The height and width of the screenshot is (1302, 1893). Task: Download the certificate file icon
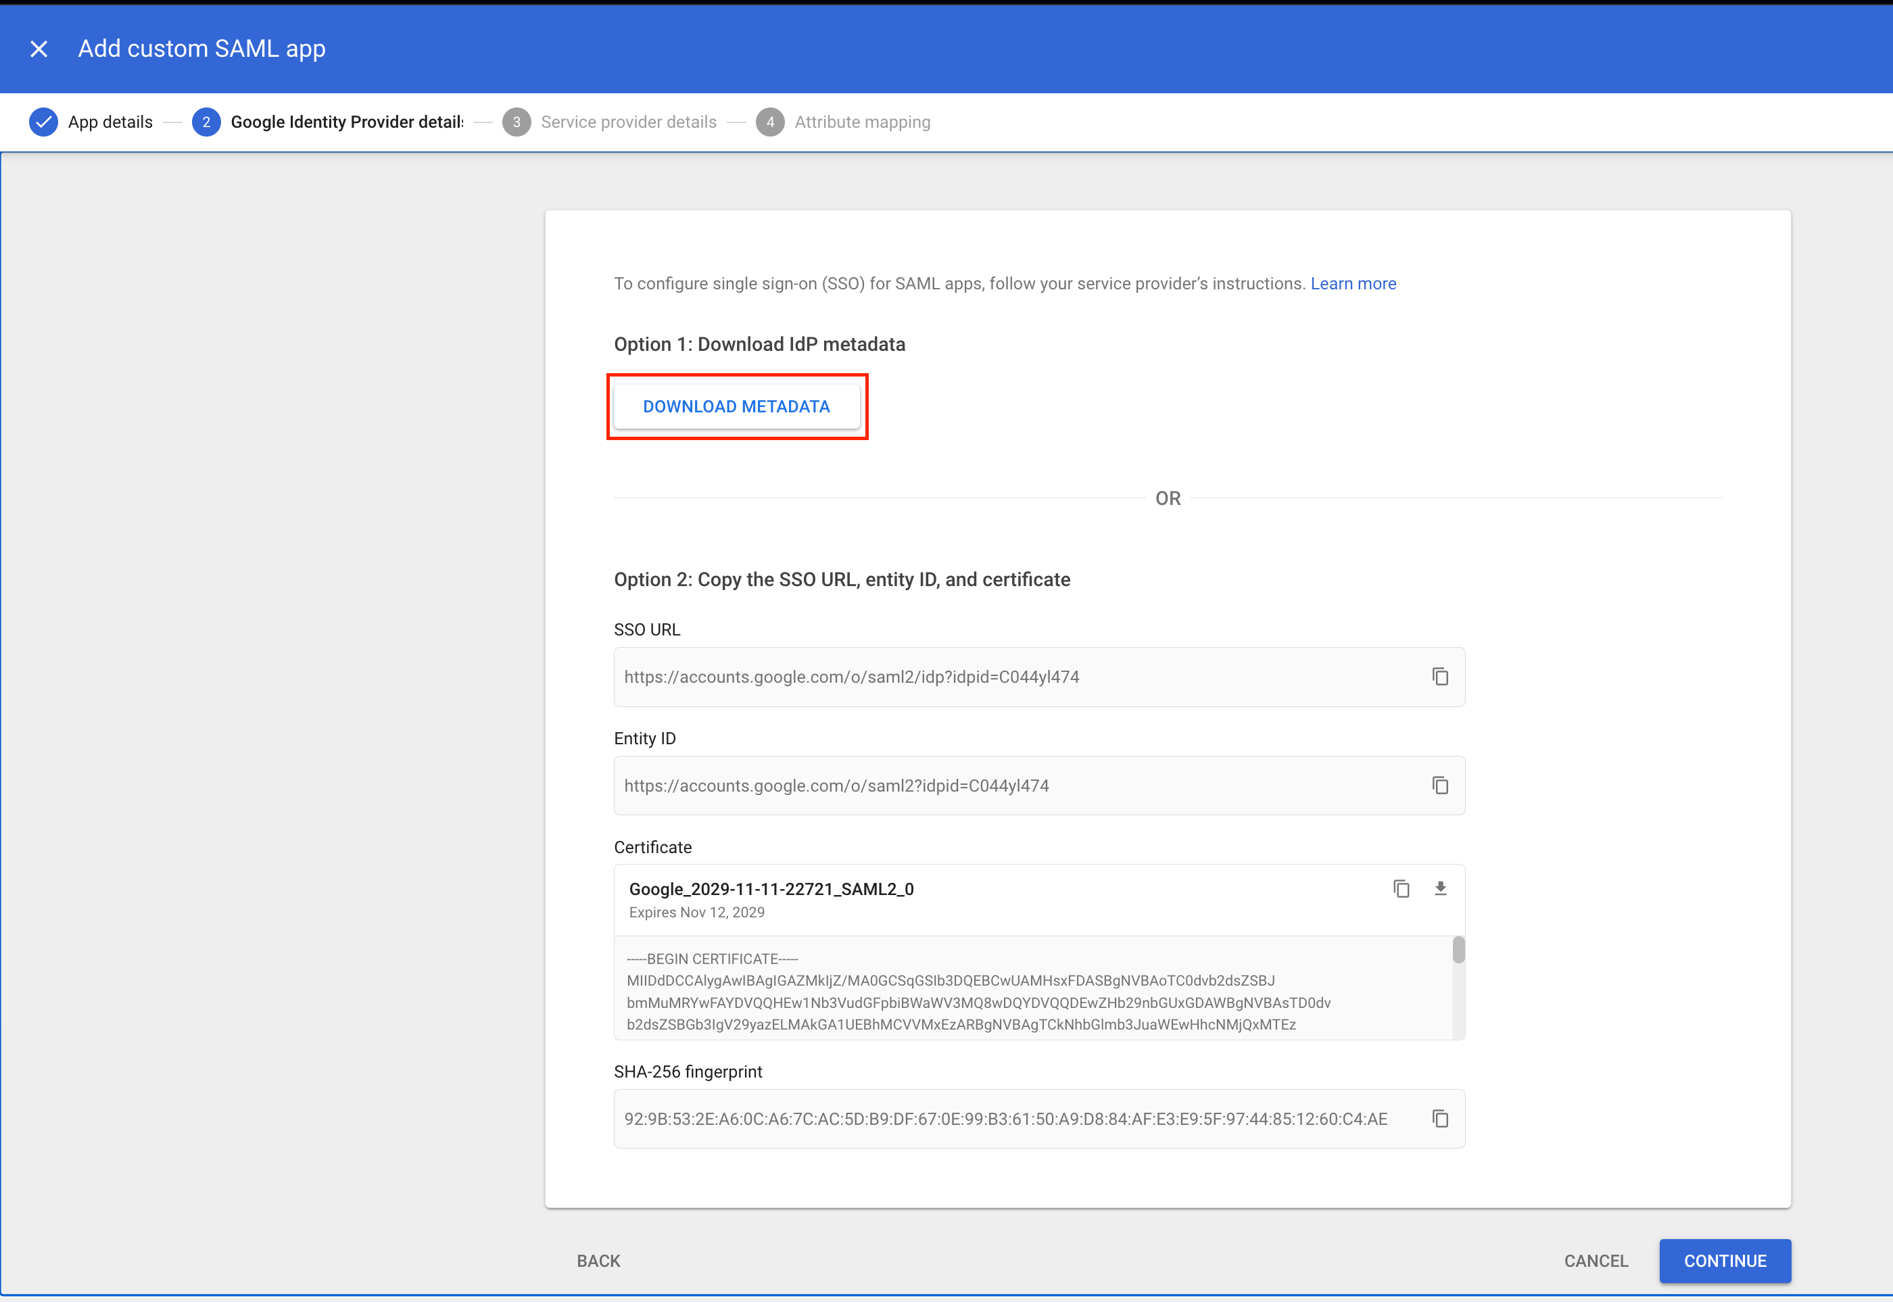click(1440, 888)
